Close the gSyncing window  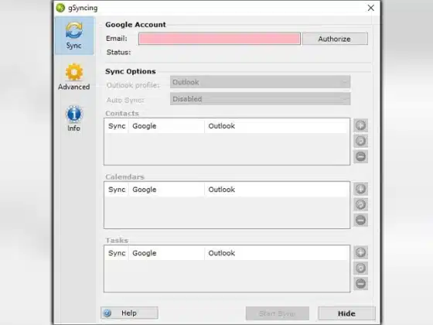pyautogui.click(x=371, y=8)
